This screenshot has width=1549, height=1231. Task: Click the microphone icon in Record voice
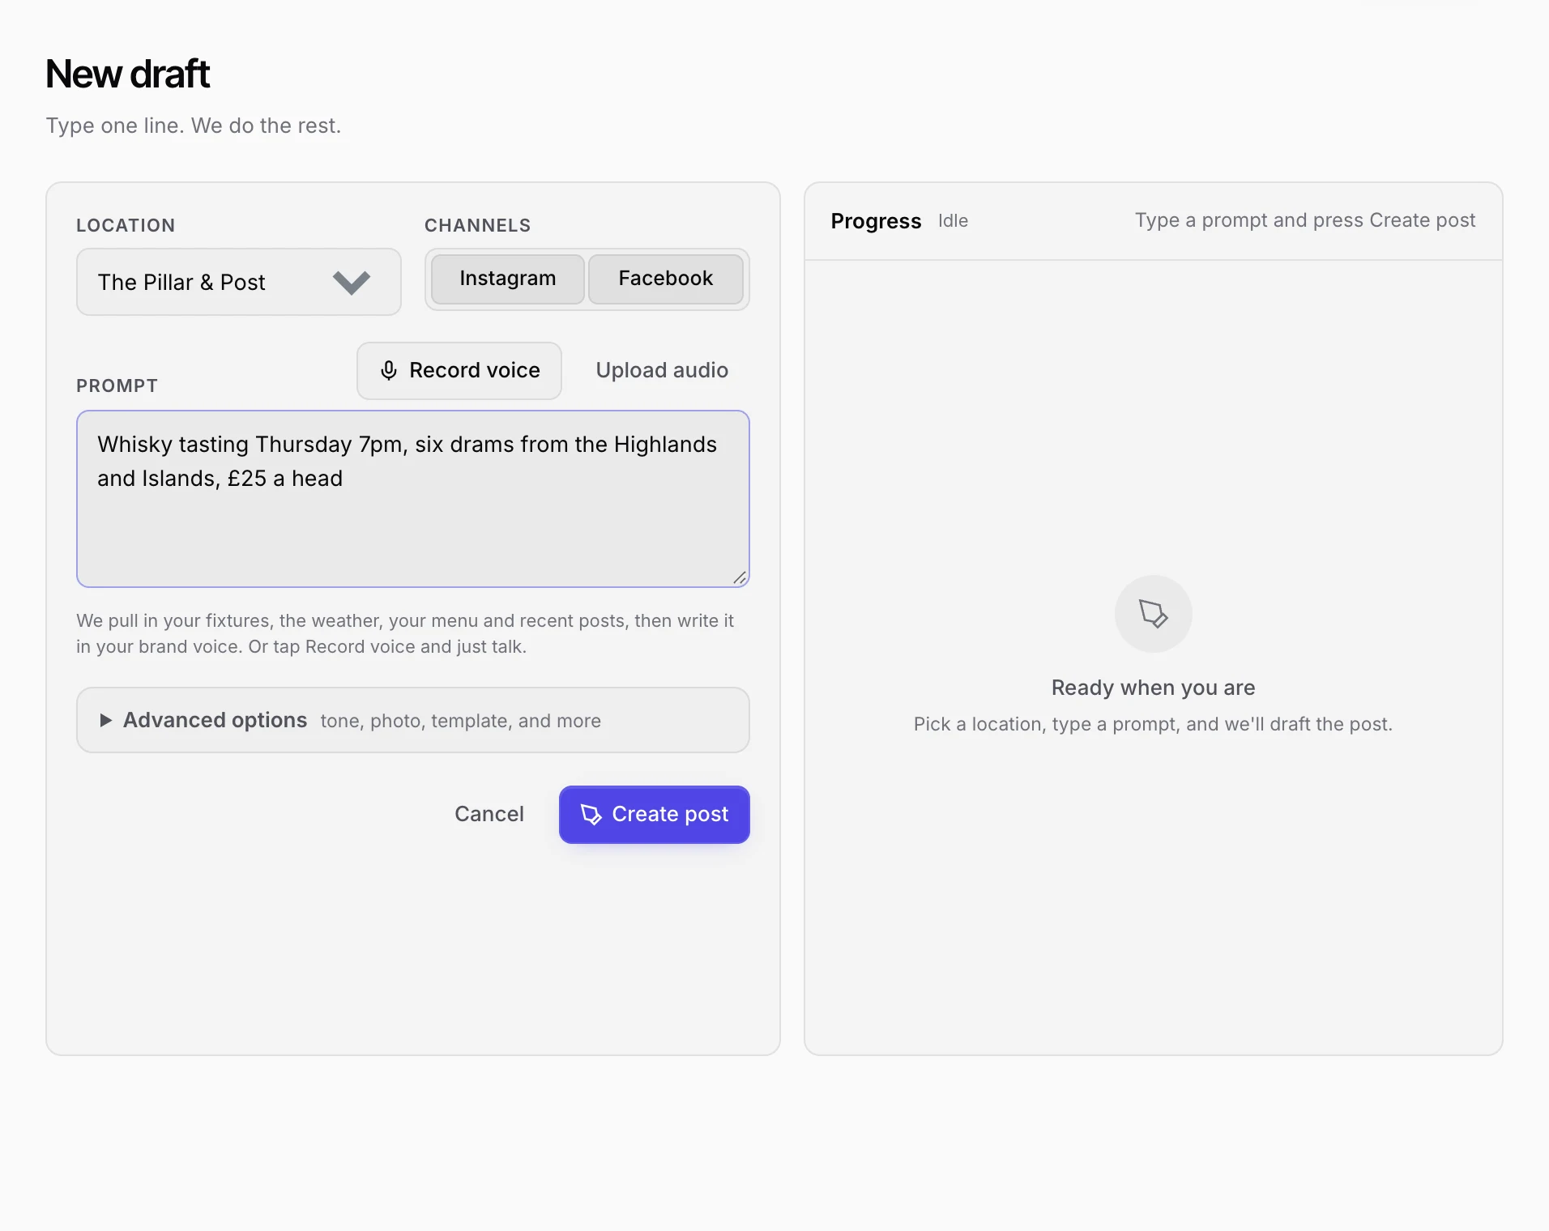pyautogui.click(x=389, y=371)
